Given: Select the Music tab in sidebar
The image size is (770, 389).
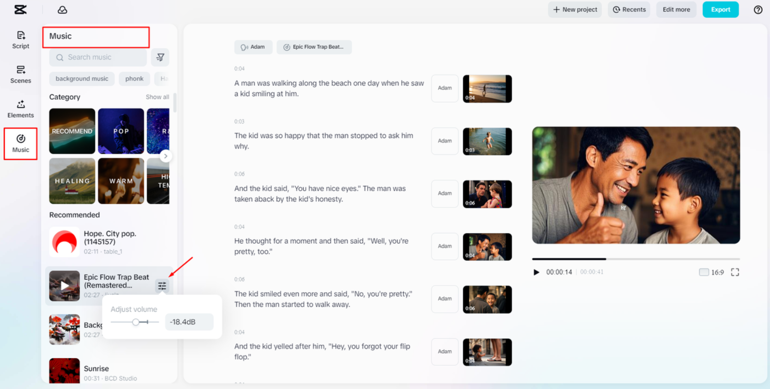Looking at the screenshot, I should tap(21, 143).
